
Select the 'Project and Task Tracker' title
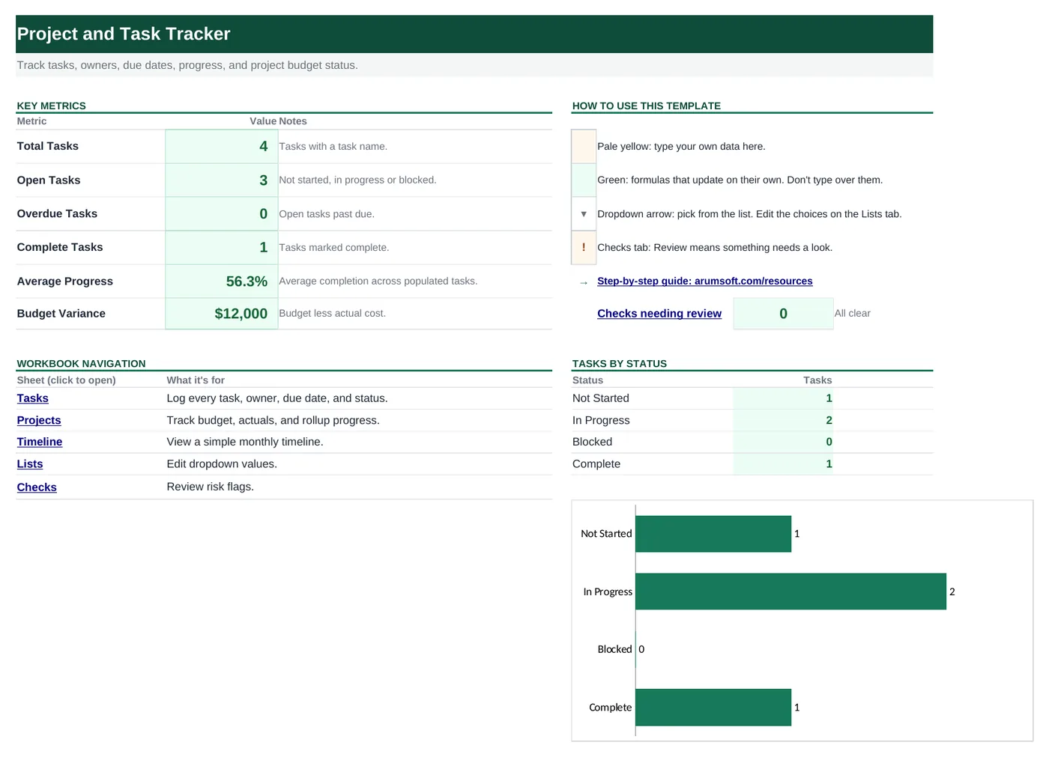pos(124,34)
